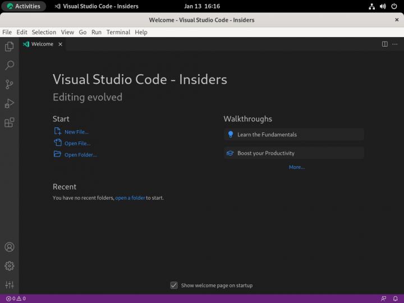The height and width of the screenshot is (303, 404).
Task: Click Visual Studio Code - Insiders app menu in top bar
Action: (x=97, y=6)
